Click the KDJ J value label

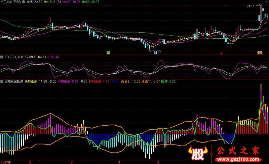pyautogui.click(x=53, y=57)
